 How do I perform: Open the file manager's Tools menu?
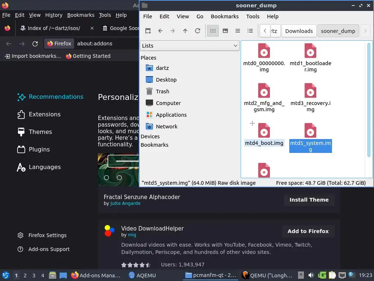pos(253,16)
